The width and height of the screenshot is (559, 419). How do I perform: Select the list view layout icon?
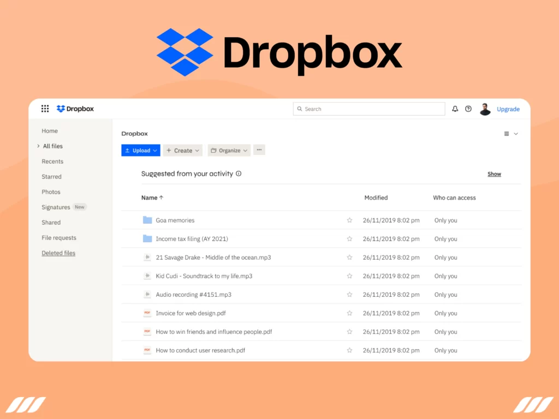coord(507,134)
